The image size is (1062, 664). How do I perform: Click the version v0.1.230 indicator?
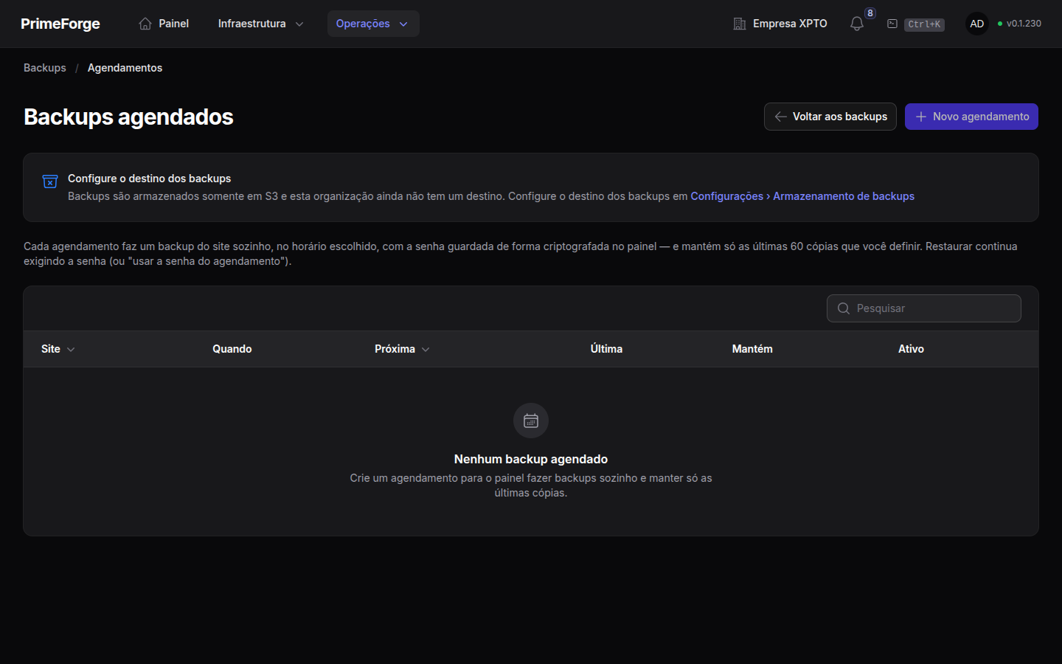pyautogui.click(x=1019, y=24)
